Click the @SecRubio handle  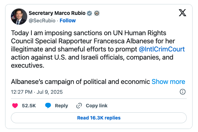click(x=42, y=21)
